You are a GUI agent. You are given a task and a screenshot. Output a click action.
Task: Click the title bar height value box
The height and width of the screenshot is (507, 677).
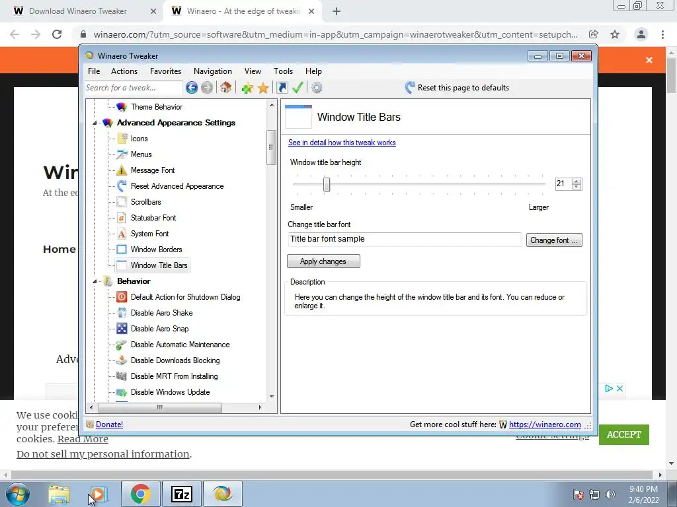click(x=563, y=184)
